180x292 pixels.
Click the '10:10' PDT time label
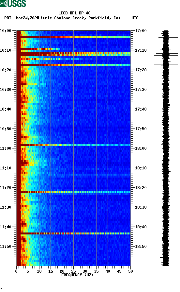click(x=6, y=50)
